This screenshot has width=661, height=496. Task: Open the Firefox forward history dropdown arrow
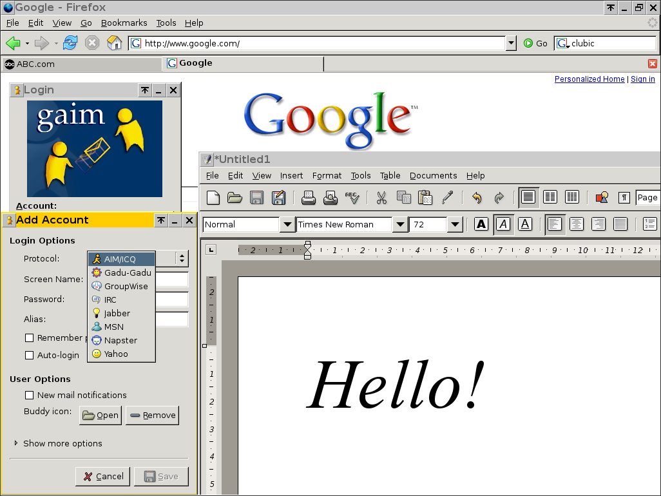[x=55, y=43]
